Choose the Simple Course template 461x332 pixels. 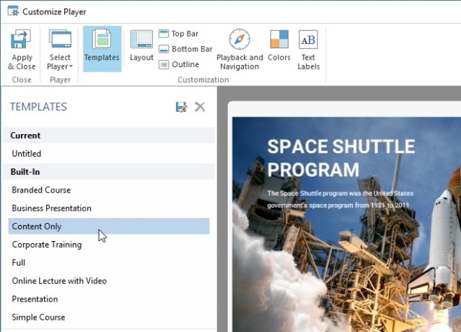point(109,318)
